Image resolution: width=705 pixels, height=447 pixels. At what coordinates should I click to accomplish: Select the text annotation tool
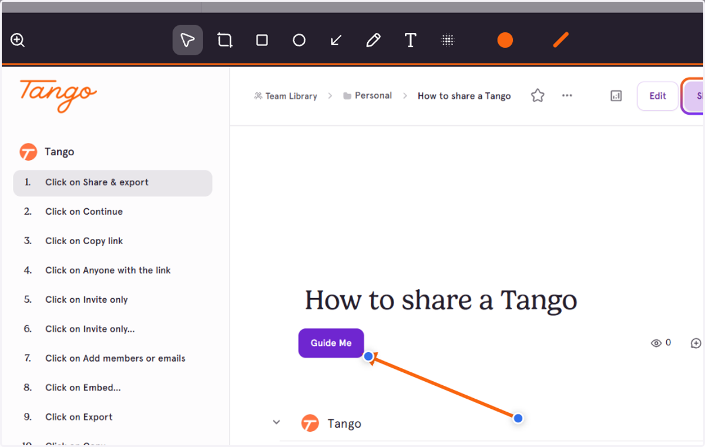(x=411, y=40)
